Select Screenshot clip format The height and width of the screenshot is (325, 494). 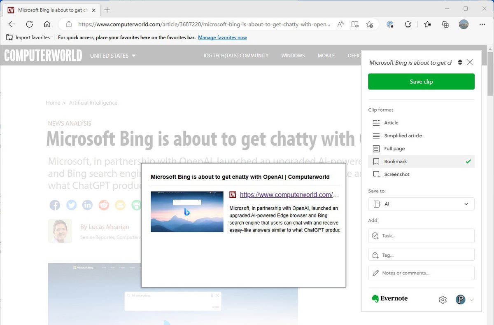pyautogui.click(x=421, y=174)
